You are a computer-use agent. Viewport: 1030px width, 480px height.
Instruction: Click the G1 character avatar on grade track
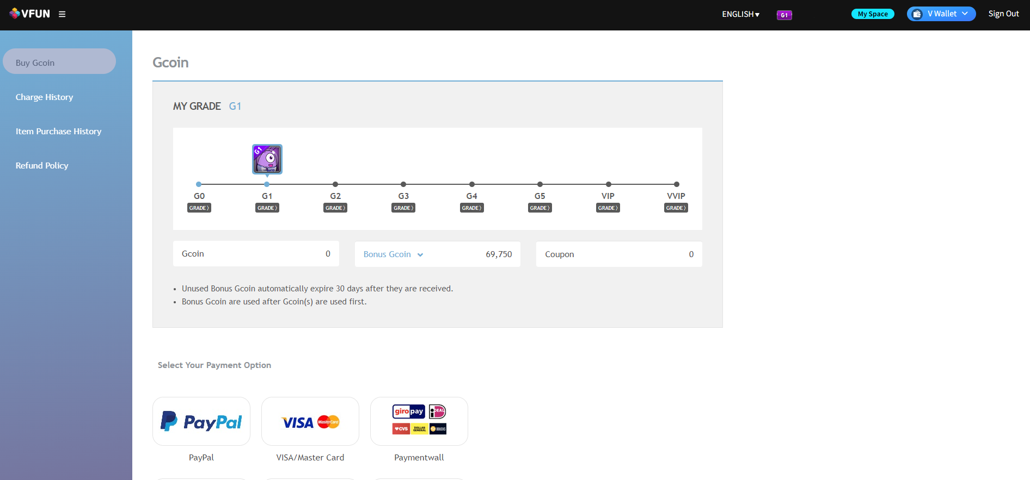point(267,159)
